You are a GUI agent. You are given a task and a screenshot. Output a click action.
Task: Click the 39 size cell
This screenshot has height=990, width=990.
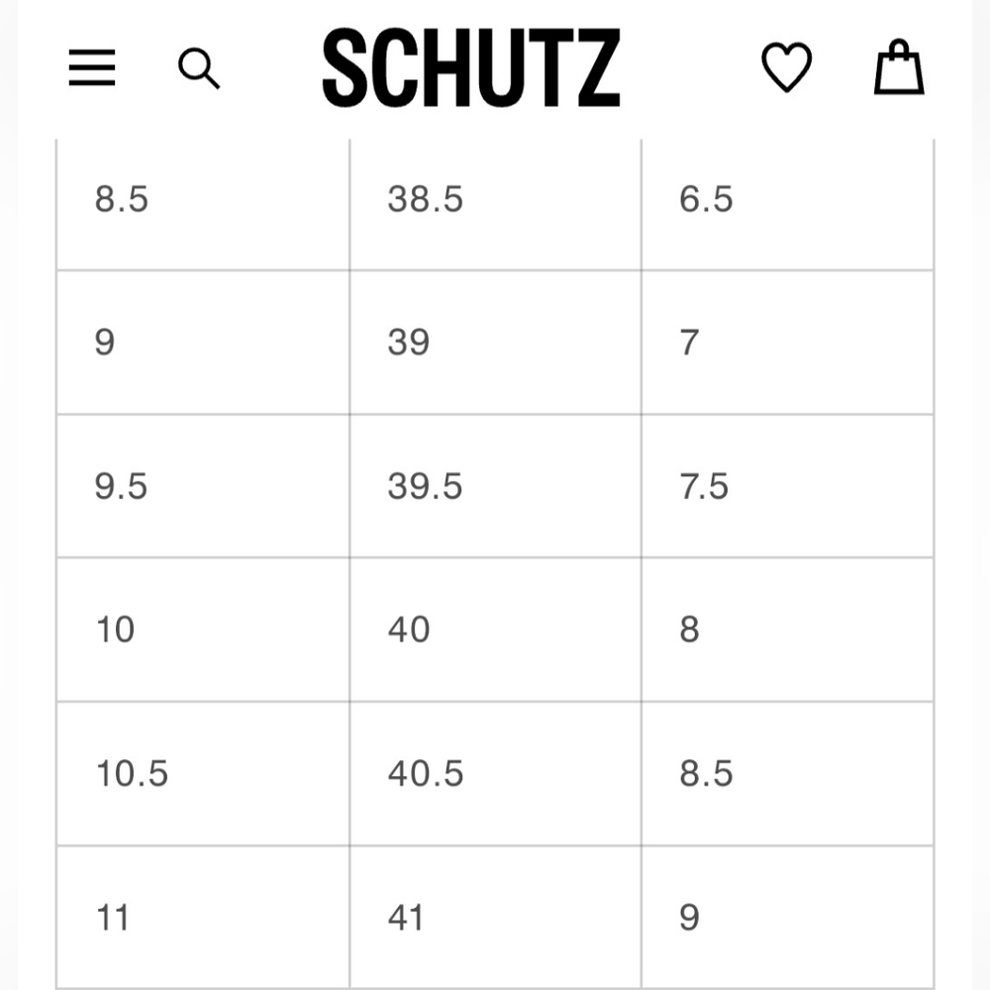point(496,343)
